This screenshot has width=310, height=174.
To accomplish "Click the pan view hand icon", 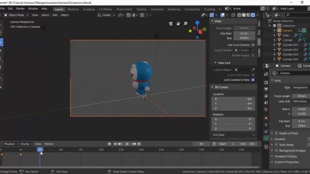I will pos(178,24).
